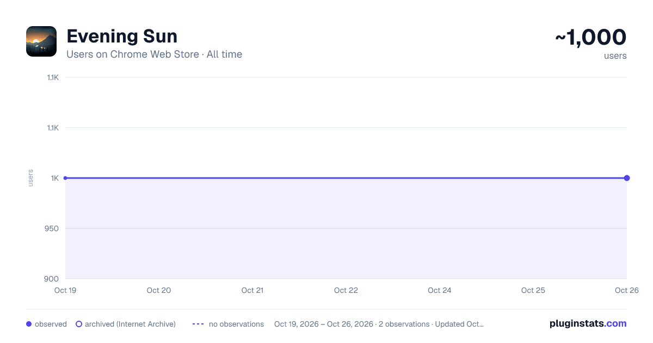Click the 'no observations' dashed legend marker

198,324
